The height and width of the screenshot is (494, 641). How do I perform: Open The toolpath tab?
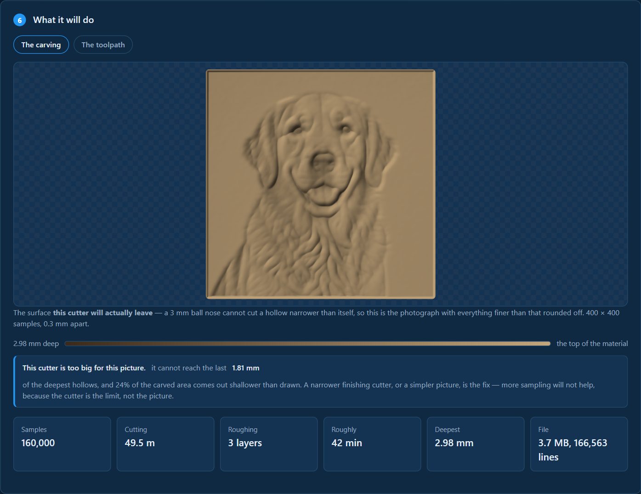103,45
